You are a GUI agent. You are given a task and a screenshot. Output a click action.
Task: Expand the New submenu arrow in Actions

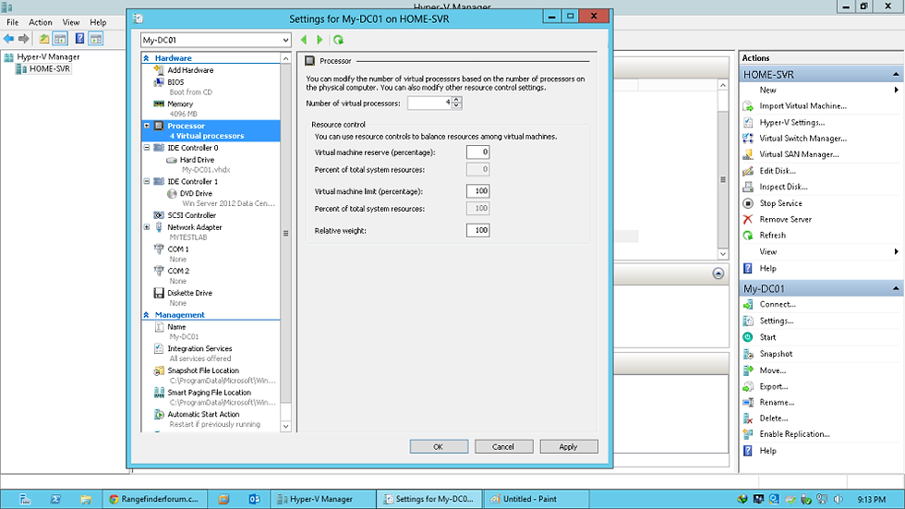(x=896, y=90)
